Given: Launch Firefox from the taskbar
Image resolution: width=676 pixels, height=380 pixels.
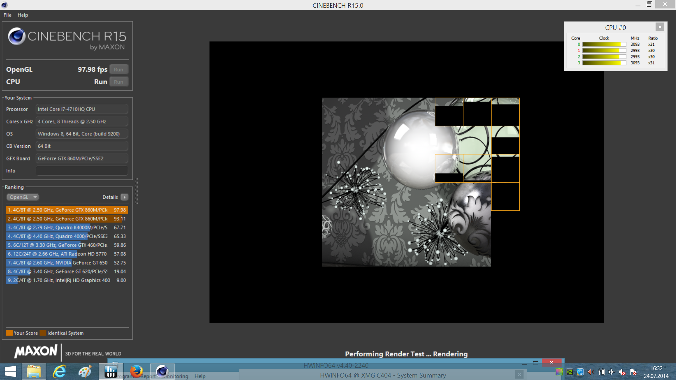Looking at the screenshot, I should tap(136, 372).
